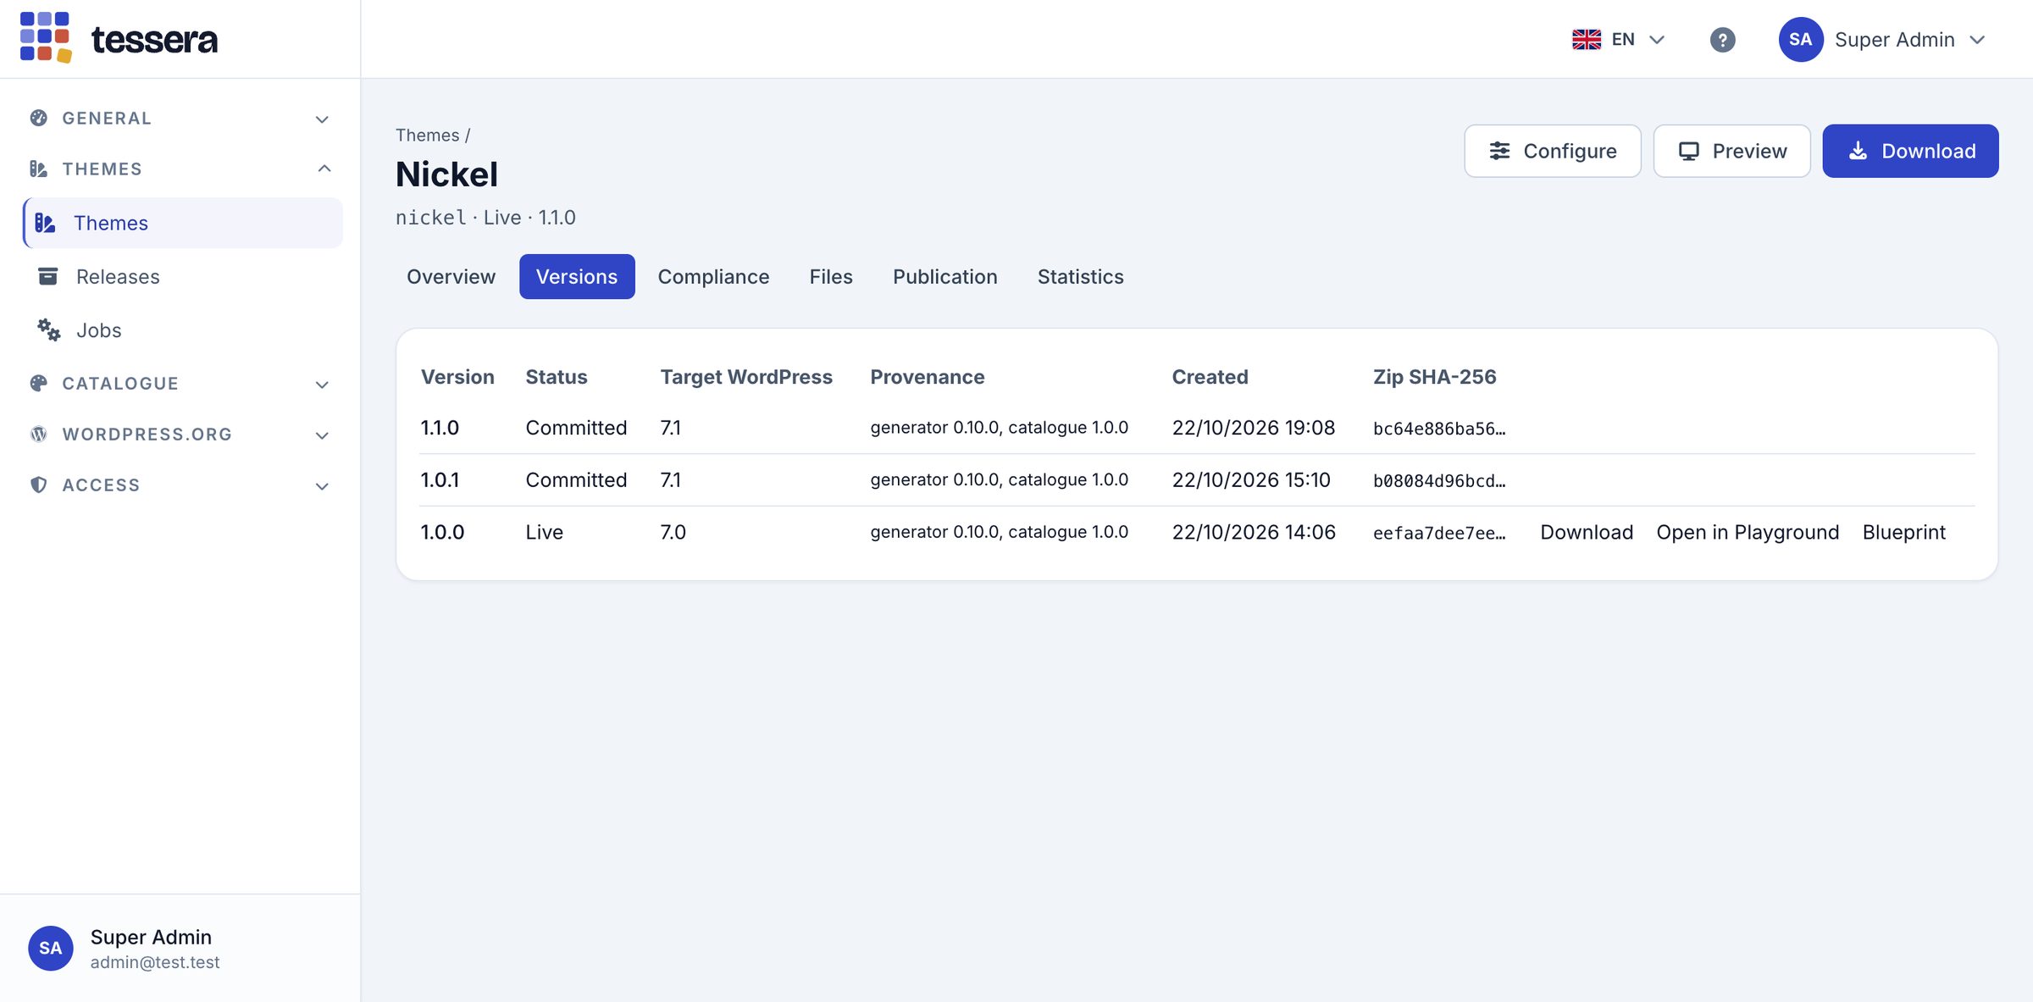
Task: Open the Publication tab
Action: coord(944,276)
